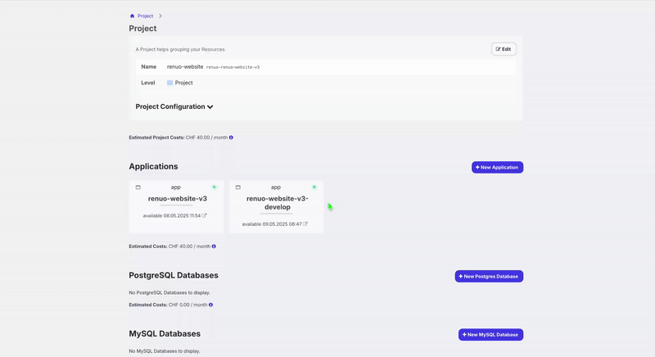Click window icon on renuo-website-v3 card
655x357 pixels.
138,188
